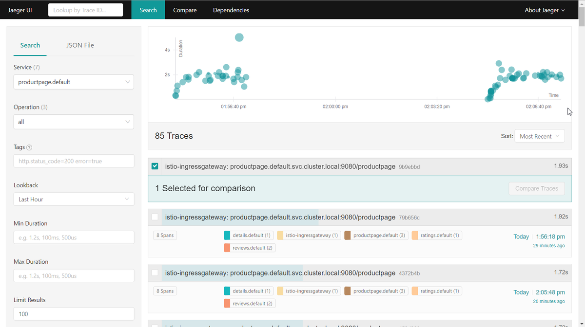Click ratings.default (1) tag in trace 79b656c
585x327 pixels.
(x=437, y=236)
